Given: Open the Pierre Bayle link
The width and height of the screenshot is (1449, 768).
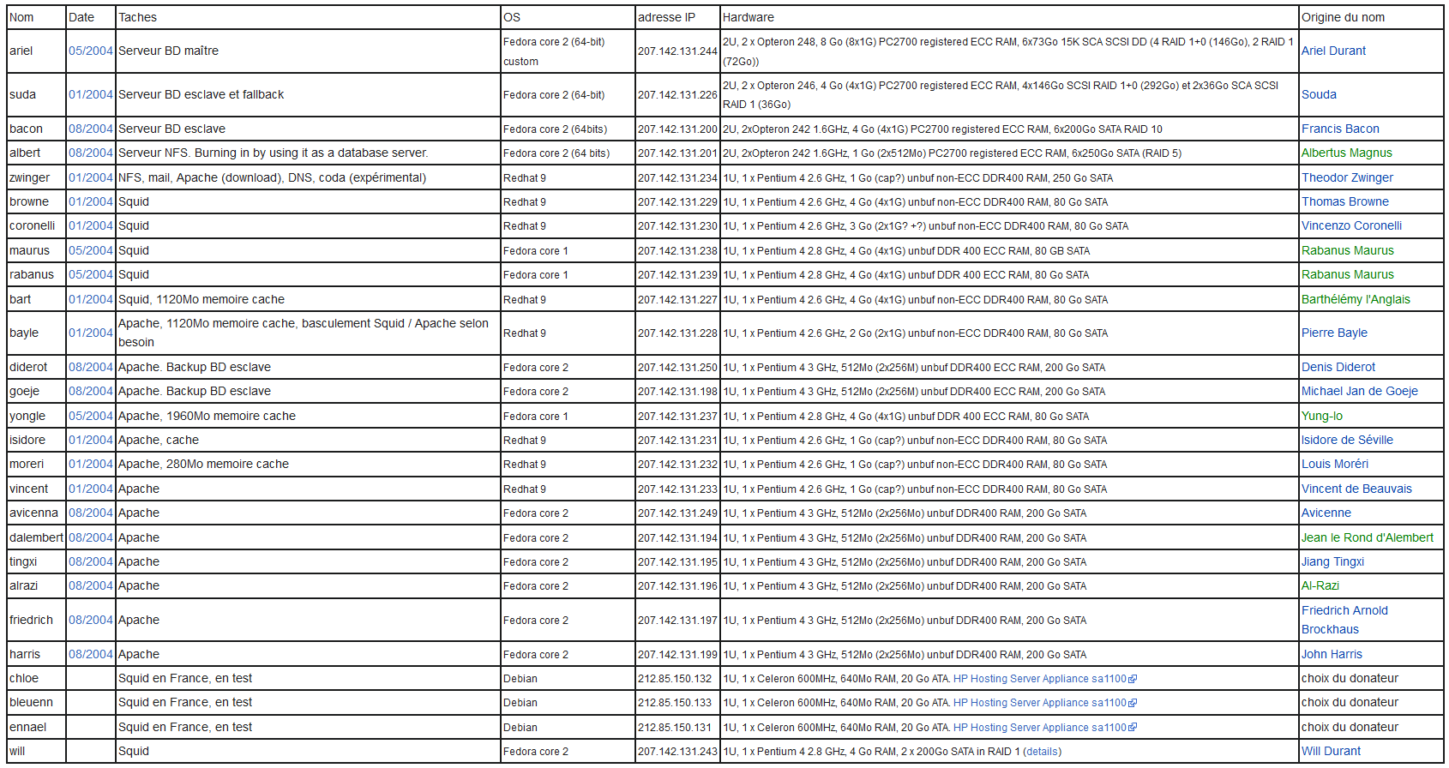Looking at the screenshot, I should pos(1334,333).
